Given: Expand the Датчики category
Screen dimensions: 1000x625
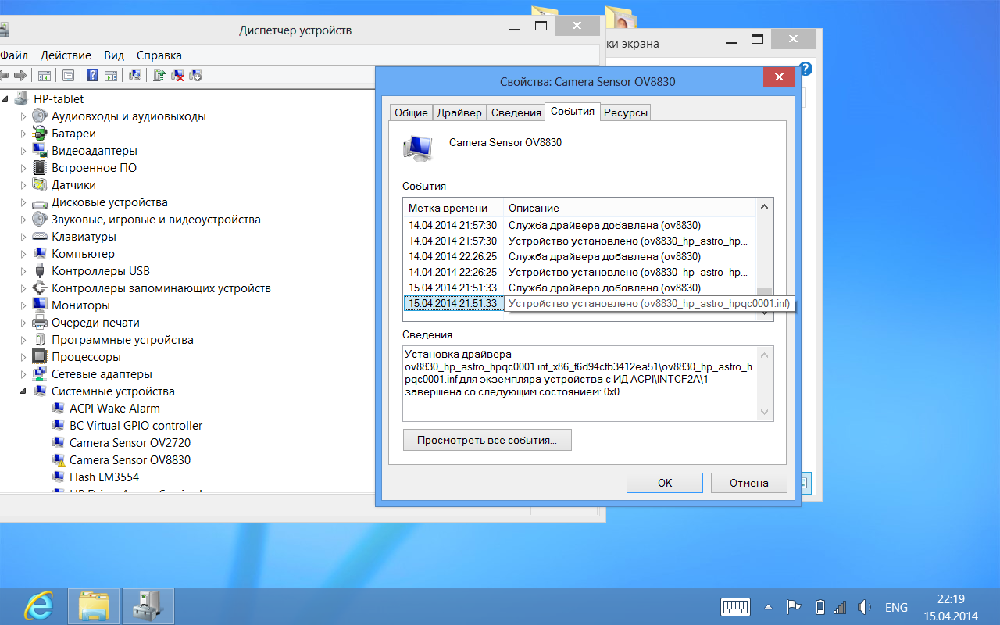Looking at the screenshot, I should [x=23, y=185].
